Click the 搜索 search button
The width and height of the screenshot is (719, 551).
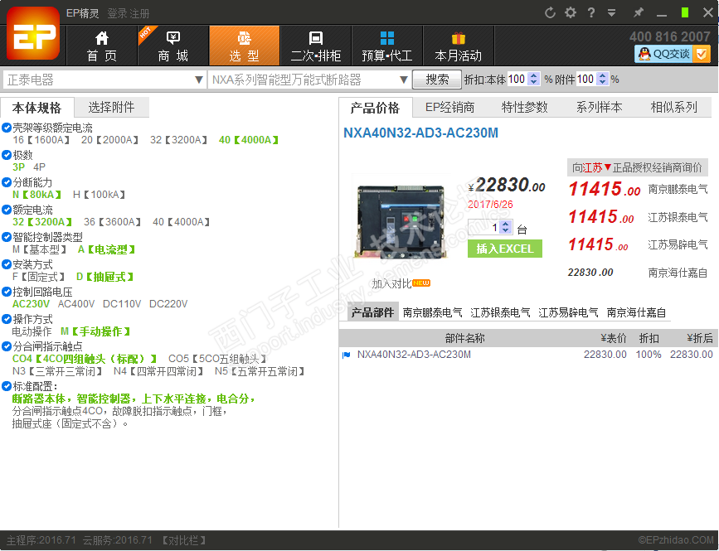[x=437, y=80]
